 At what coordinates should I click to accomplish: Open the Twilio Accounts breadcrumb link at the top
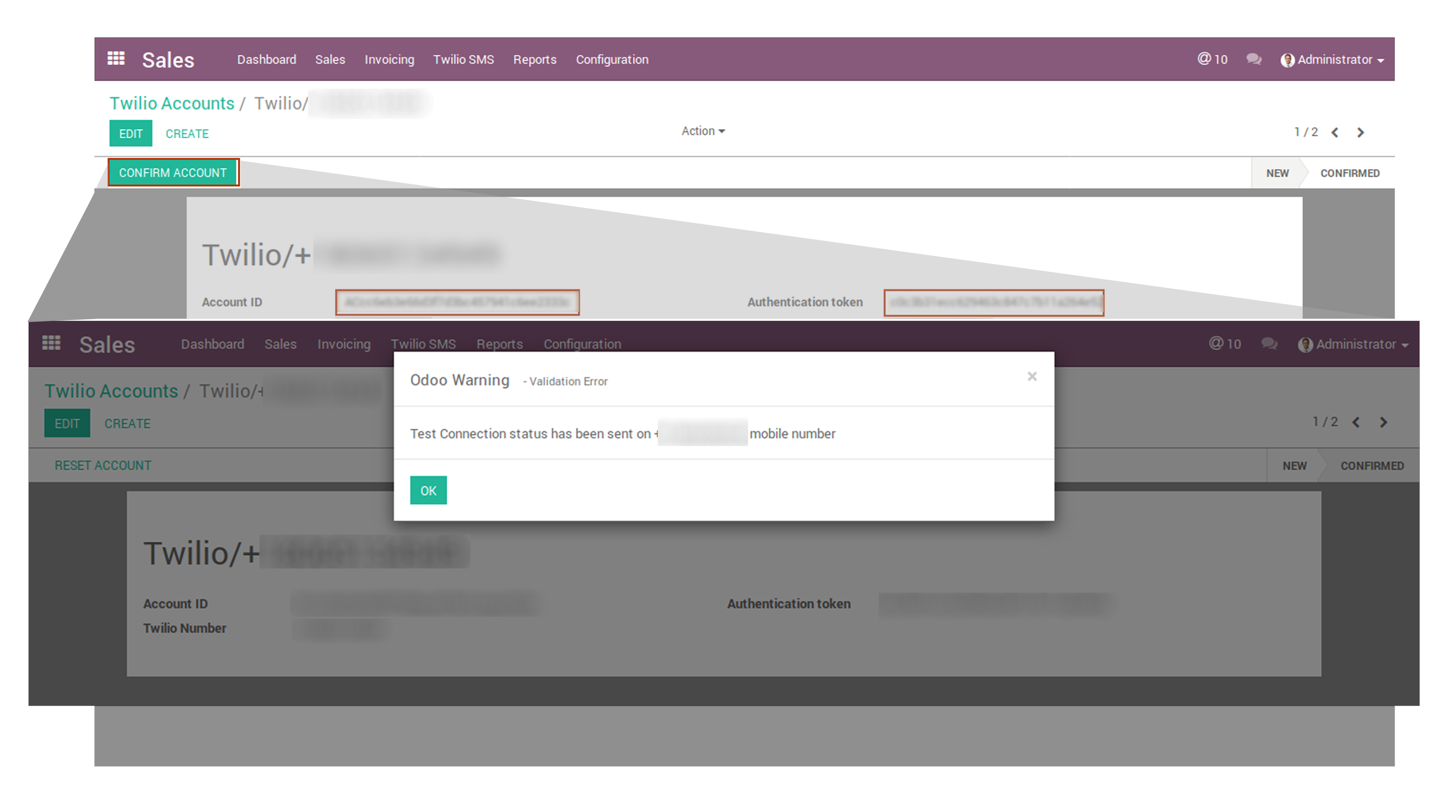tap(172, 103)
